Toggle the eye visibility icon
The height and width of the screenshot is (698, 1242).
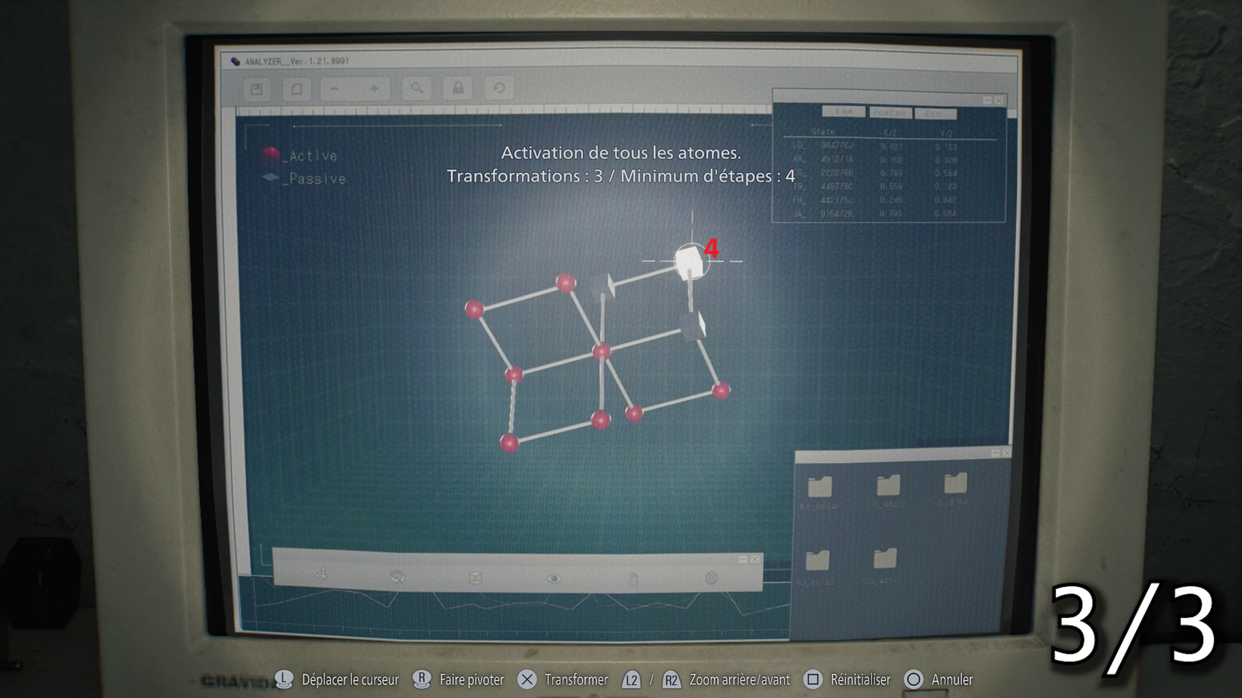[x=553, y=579]
